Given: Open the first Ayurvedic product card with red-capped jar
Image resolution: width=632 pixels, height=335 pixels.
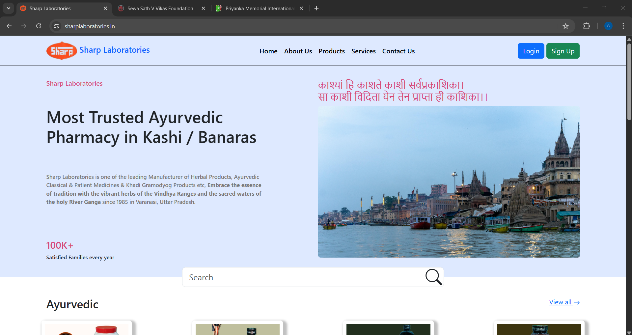Looking at the screenshot, I should [x=87, y=328].
